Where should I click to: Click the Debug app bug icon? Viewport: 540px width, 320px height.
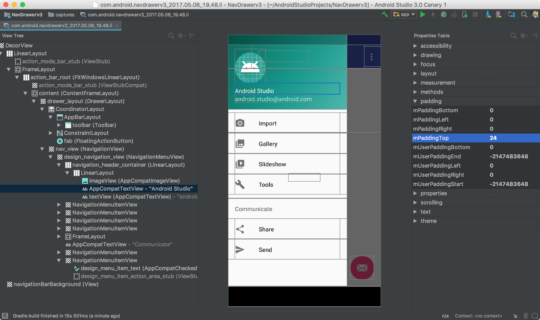[444, 15]
